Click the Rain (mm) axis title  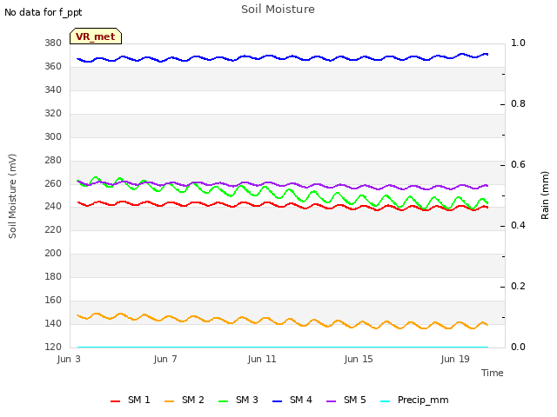point(545,195)
